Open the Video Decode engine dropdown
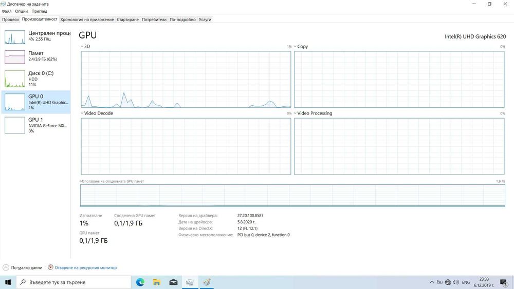Viewport: 514px width, 289px height. (82, 113)
